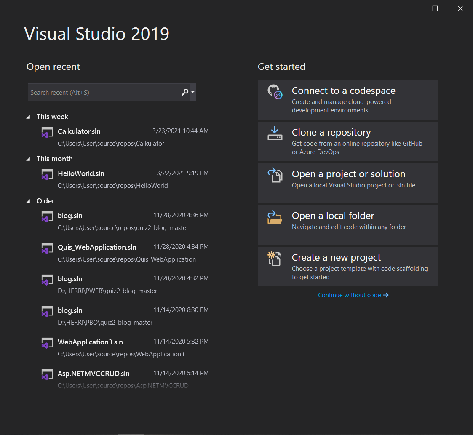Click icon of blog.sln dated 4:36 PM
The width and height of the screenshot is (473, 435).
pyautogui.click(x=47, y=216)
